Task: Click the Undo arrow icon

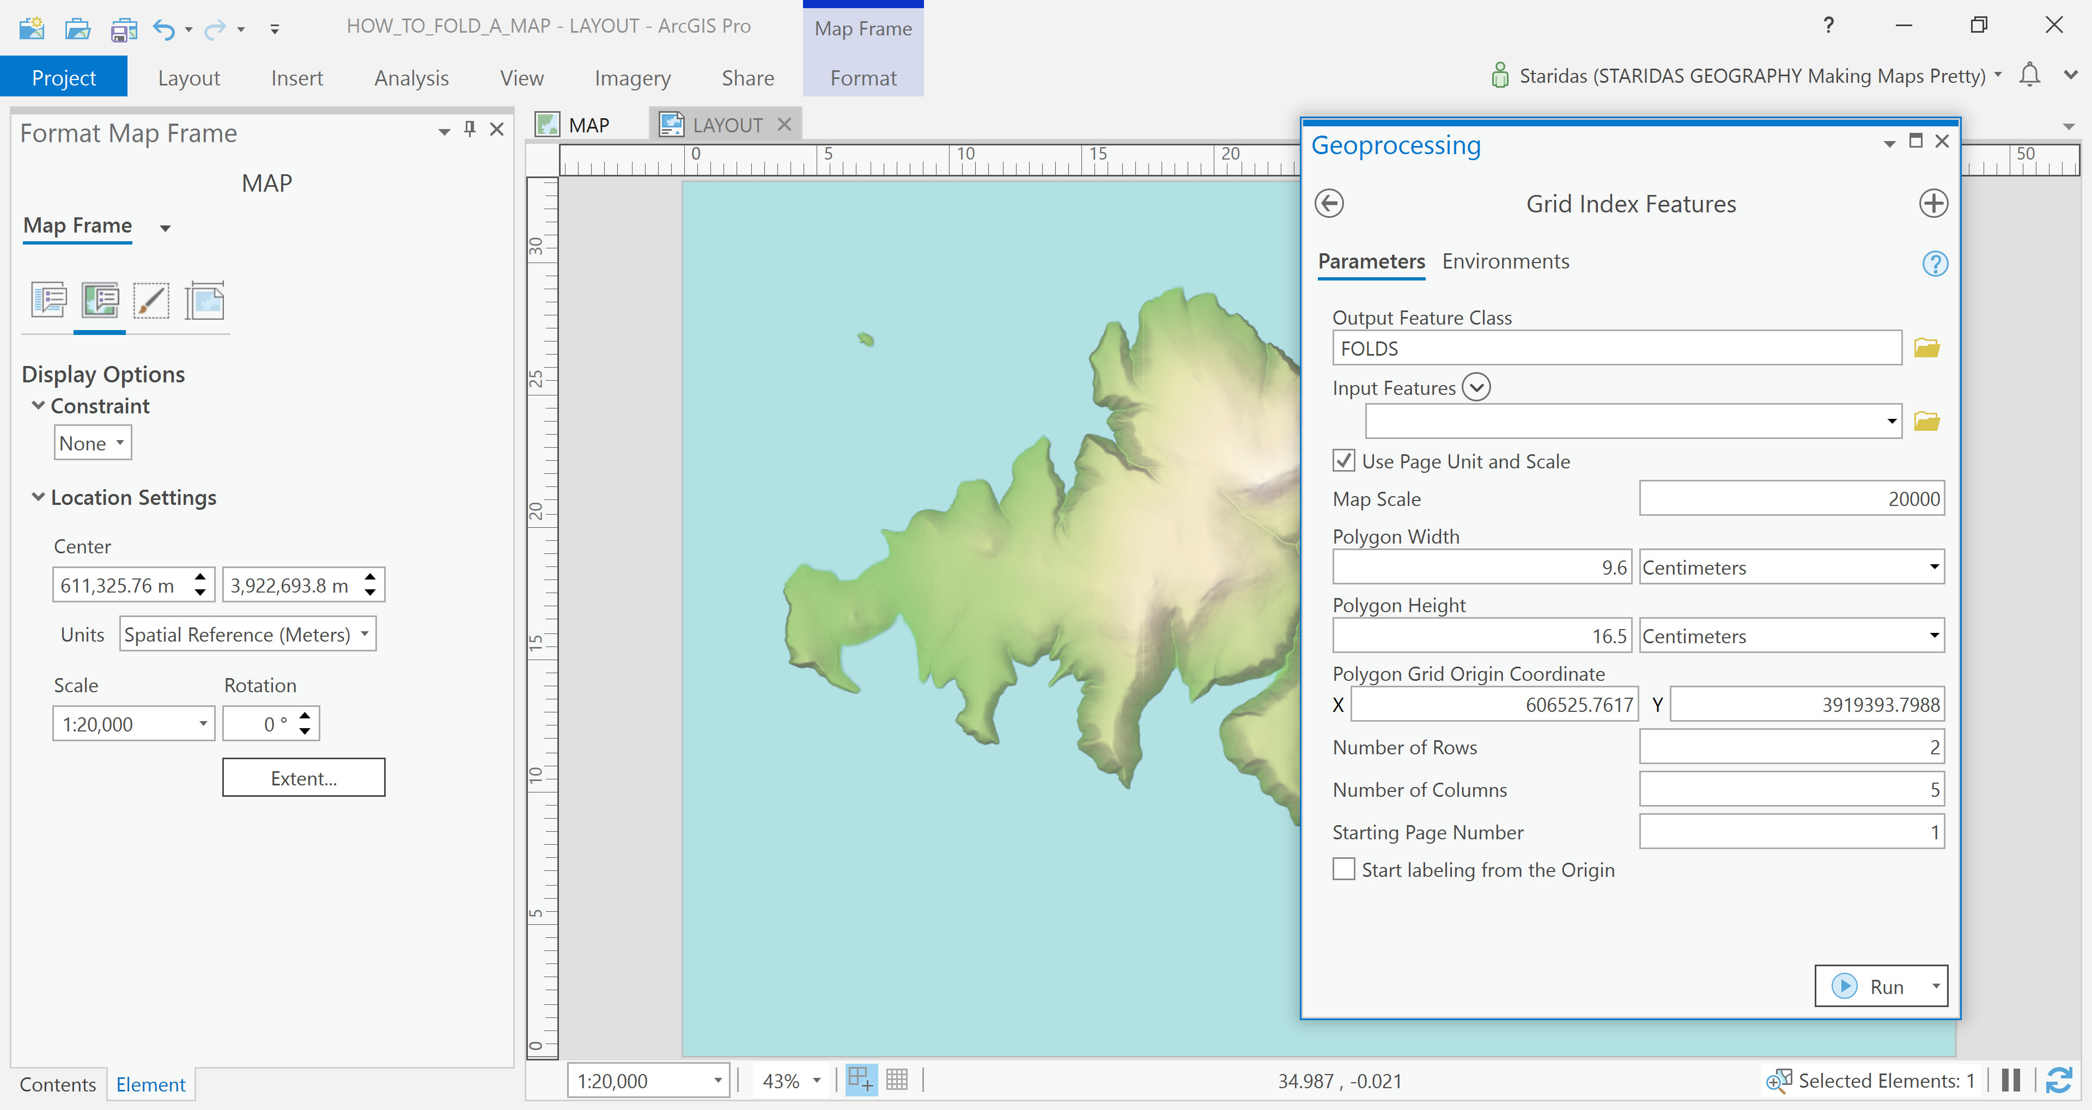Action: tap(163, 29)
